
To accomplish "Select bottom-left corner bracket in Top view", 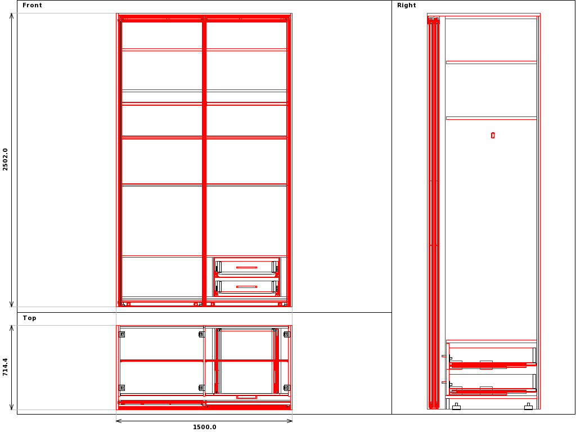I will pos(122,388).
